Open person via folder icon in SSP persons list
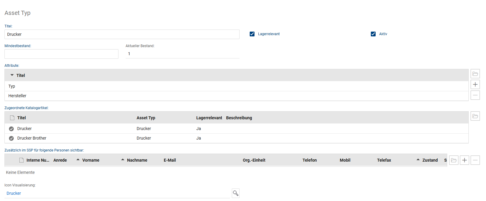Viewport: 486px width, 201px height. [x=454, y=160]
